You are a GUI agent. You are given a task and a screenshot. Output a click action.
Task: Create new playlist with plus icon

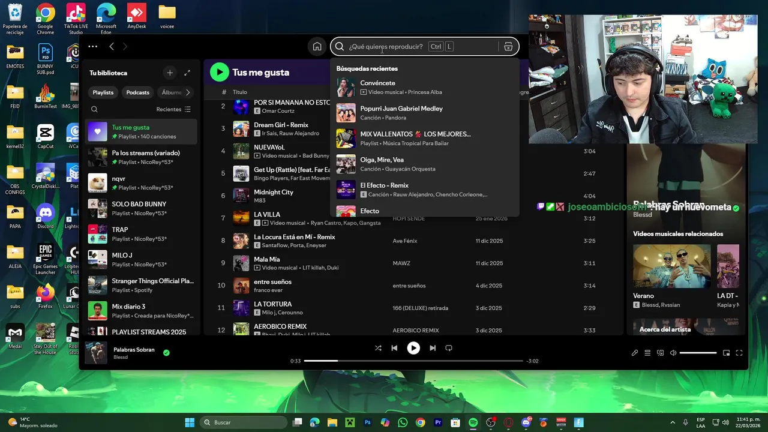coord(170,73)
